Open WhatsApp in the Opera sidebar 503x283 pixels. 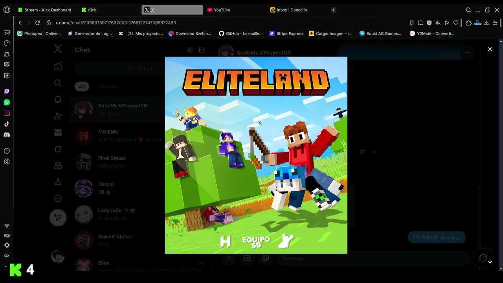[7, 102]
